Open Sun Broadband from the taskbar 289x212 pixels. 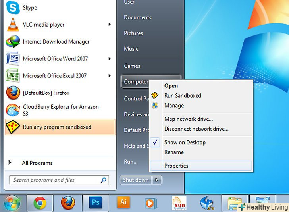(x=179, y=203)
